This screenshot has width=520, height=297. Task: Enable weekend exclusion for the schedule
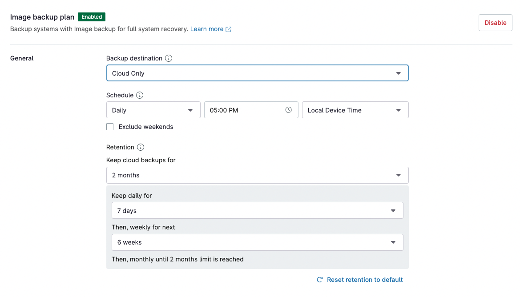(110, 127)
